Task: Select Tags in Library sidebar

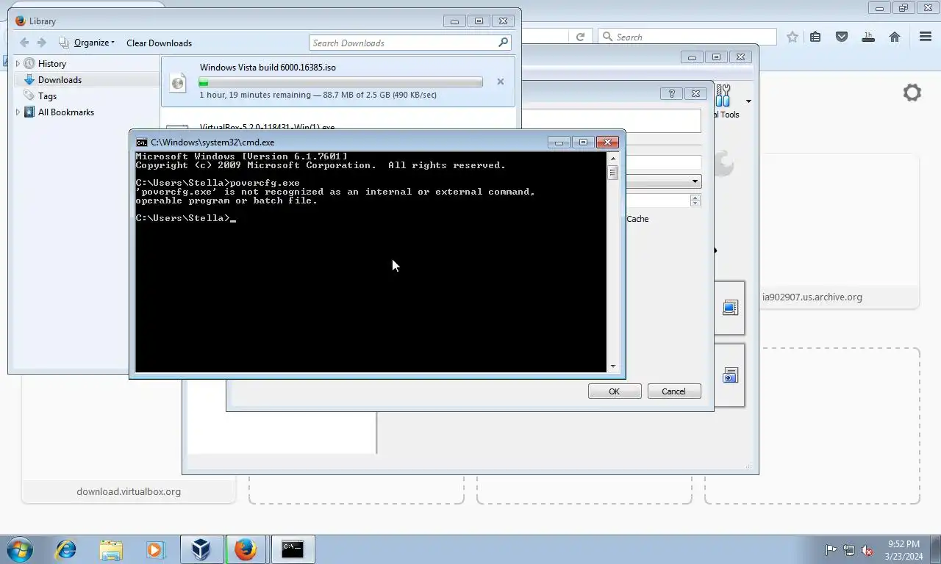Action: click(47, 96)
